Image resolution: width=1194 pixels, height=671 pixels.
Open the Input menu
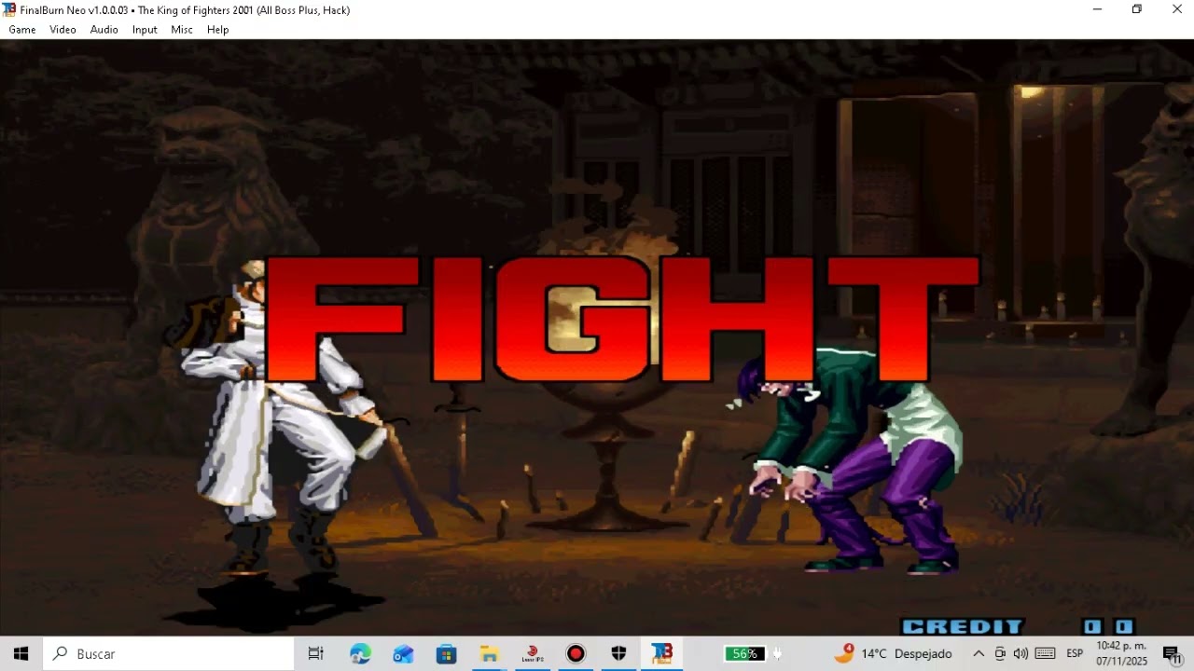tap(145, 30)
